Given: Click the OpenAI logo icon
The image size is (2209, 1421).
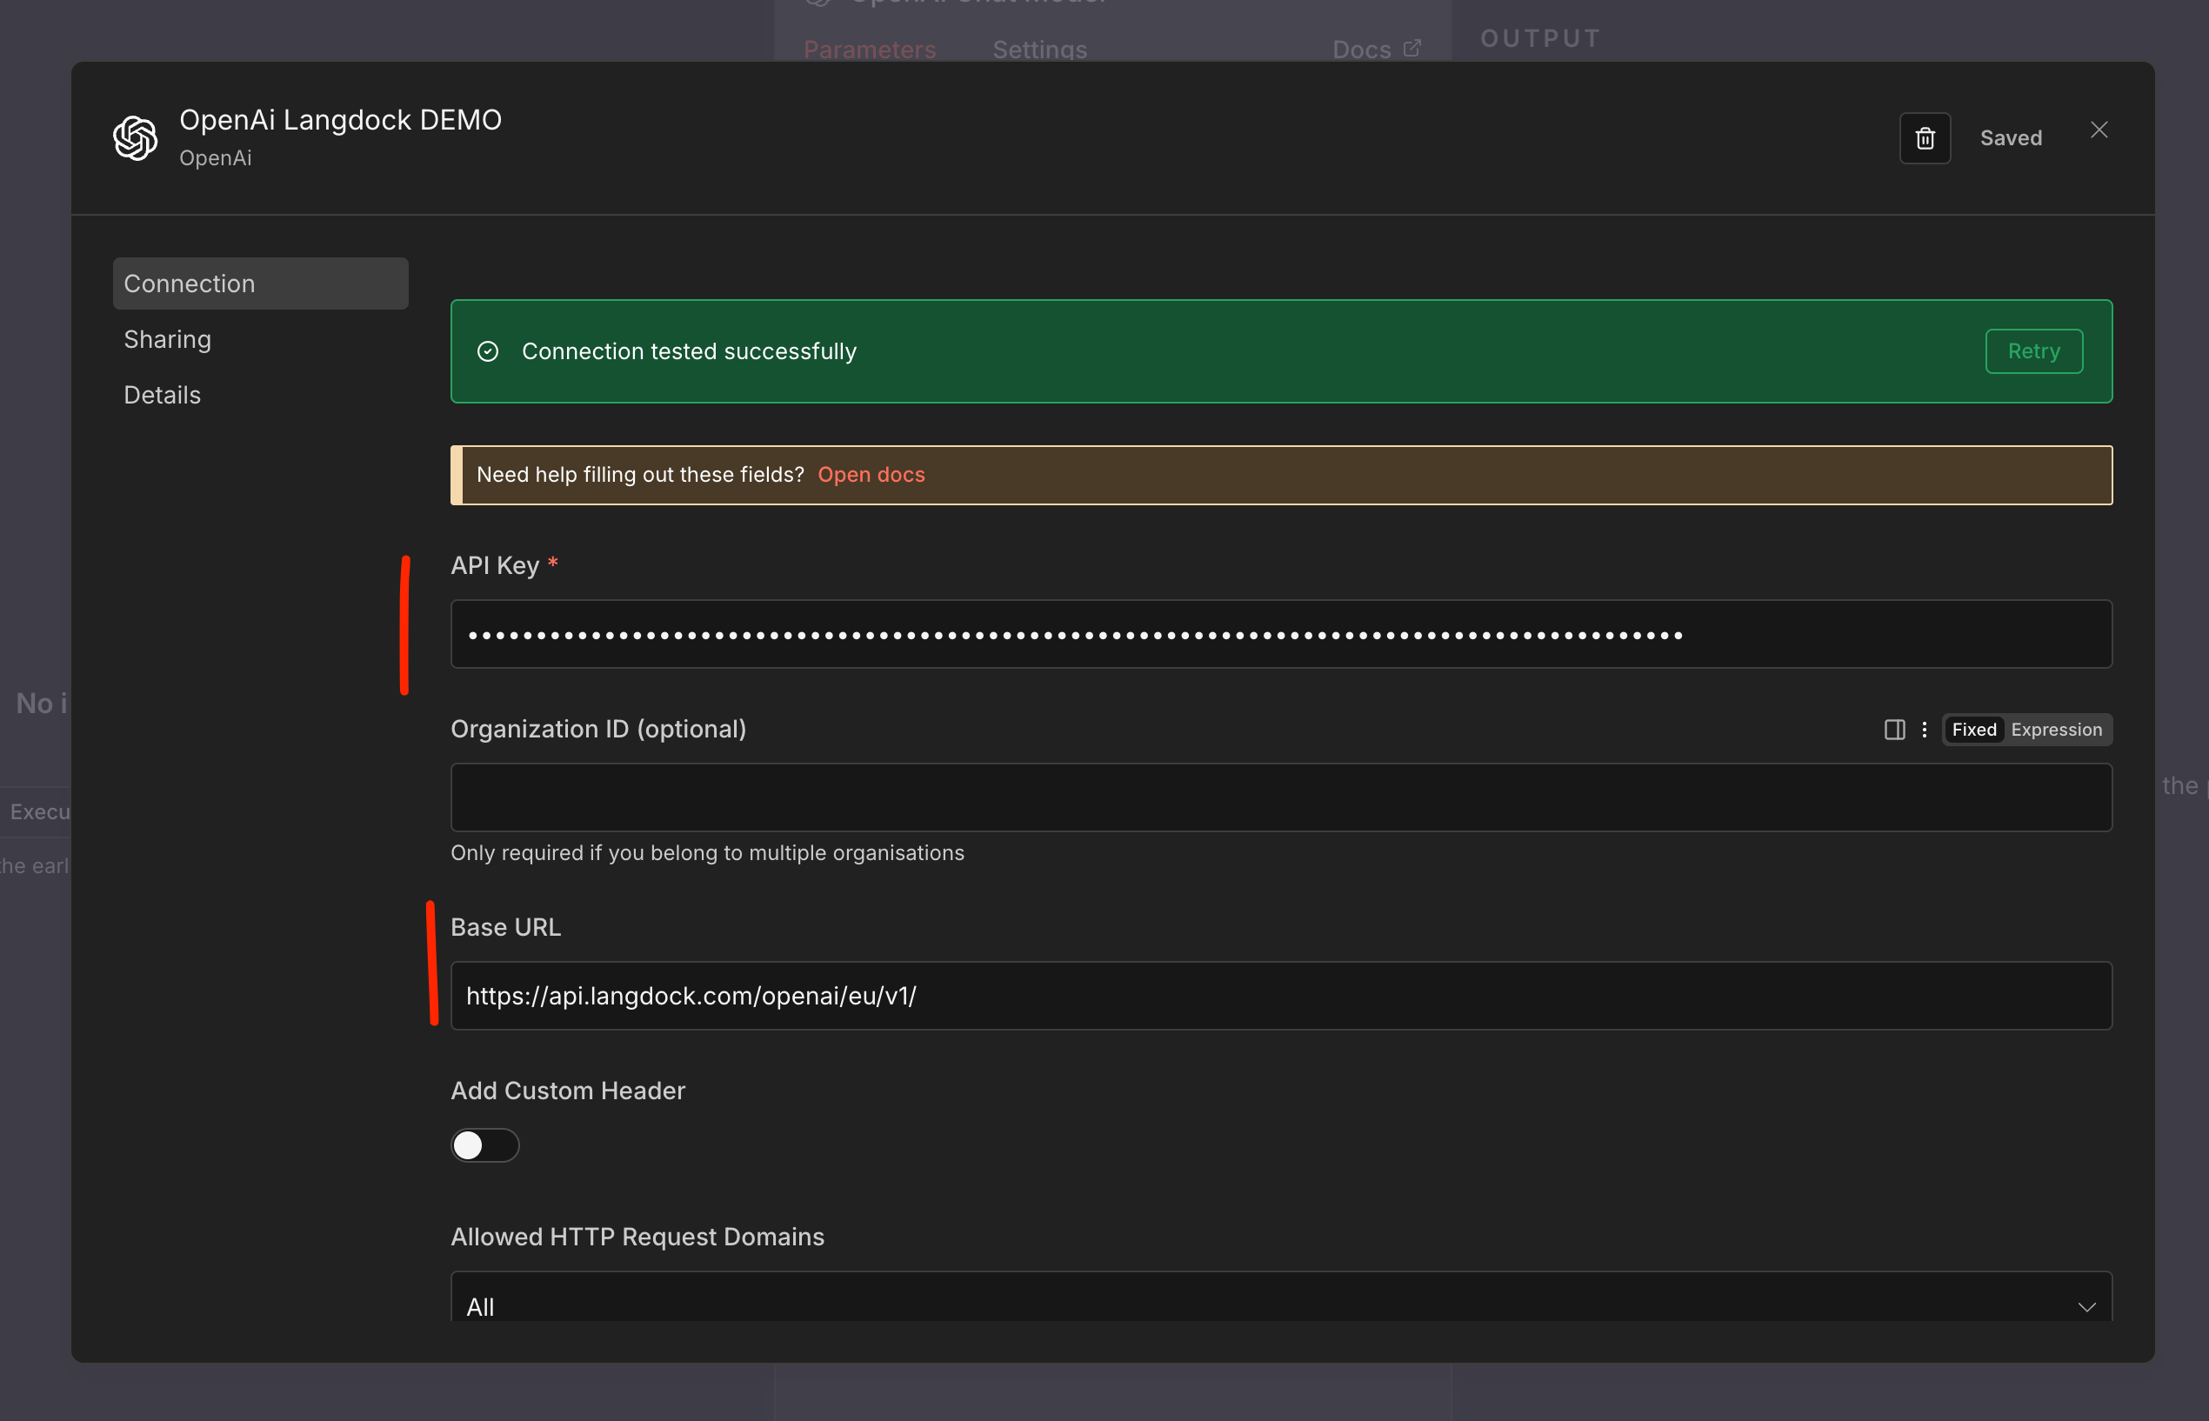Looking at the screenshot, I should 136,138.
